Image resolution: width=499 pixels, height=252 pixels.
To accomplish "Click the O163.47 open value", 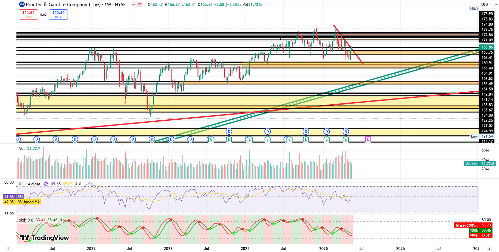I will tap(155, 4).
